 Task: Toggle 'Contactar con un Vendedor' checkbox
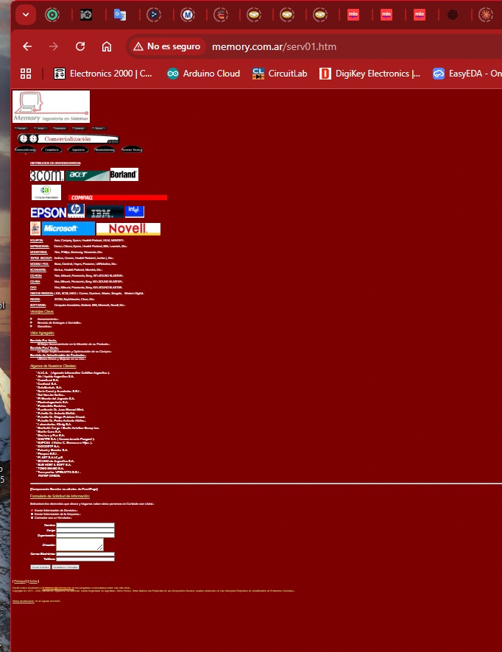pos(32,517)
